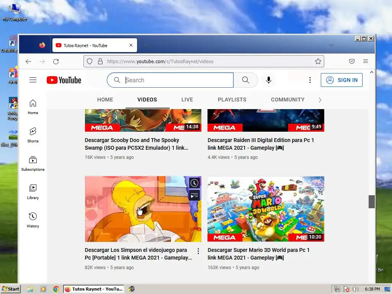Switch to the LIVE channel tab
Viewport: 392px width, 294px height.
click(187, 100)
